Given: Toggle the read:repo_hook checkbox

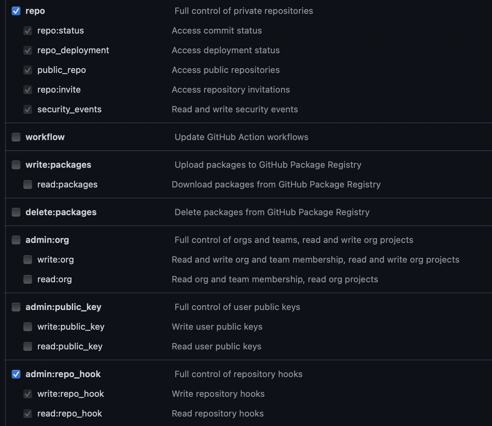Looking at the screenshot, I should 28,414.
